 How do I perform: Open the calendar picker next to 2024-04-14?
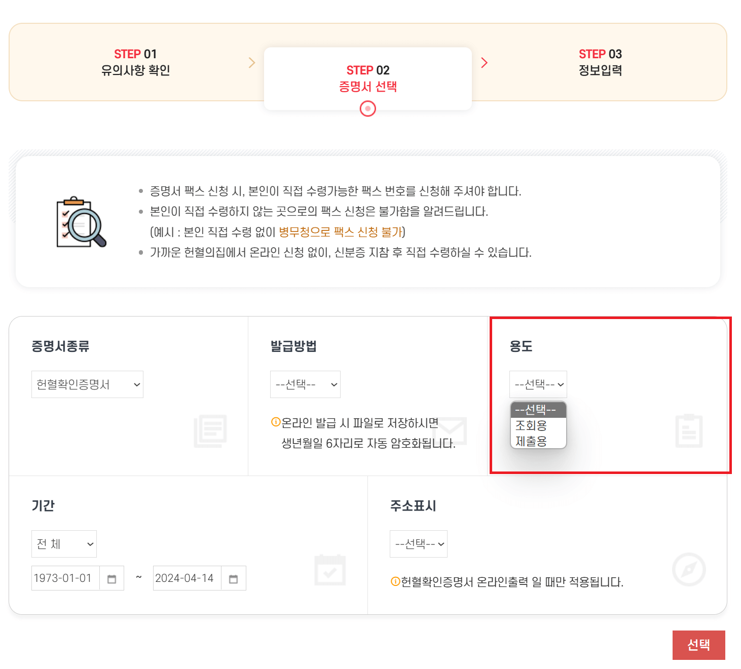click(x=234, y=578)
